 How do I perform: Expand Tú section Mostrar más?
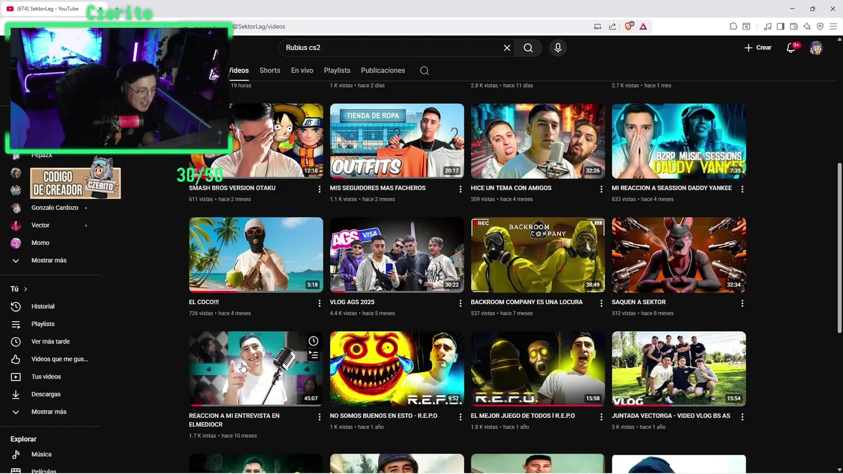click(50, 411)
